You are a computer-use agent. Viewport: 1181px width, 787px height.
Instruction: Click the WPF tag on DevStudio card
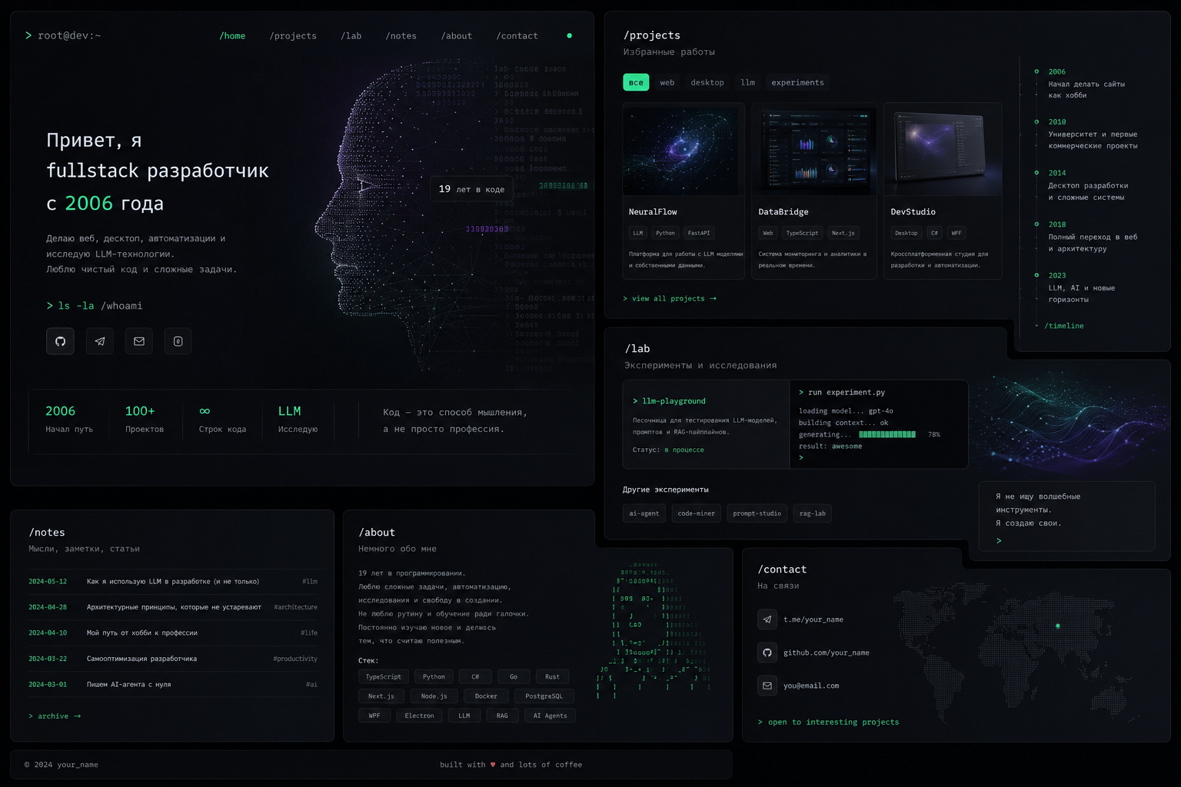pos(956,233)
